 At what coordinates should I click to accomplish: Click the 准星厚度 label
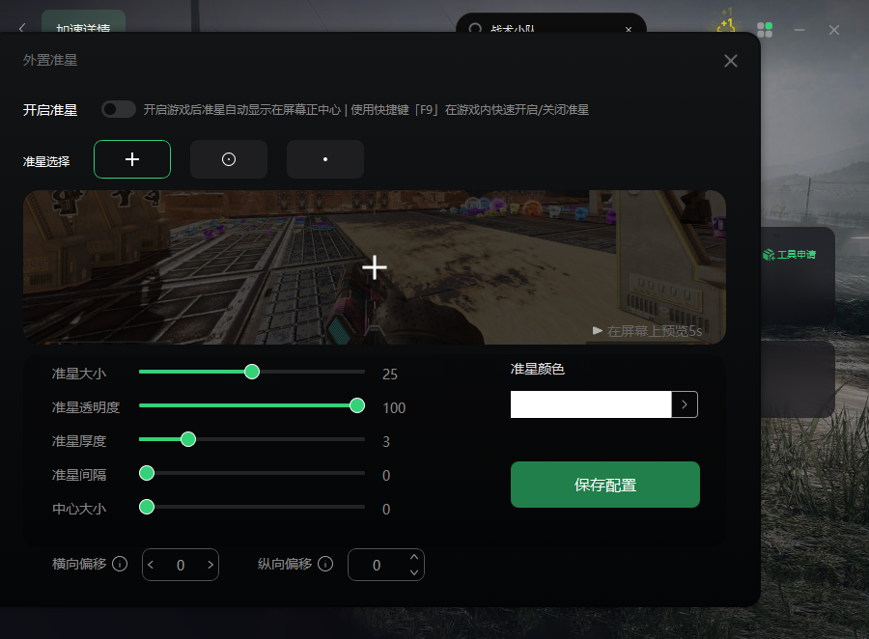[x=79, y=441]
